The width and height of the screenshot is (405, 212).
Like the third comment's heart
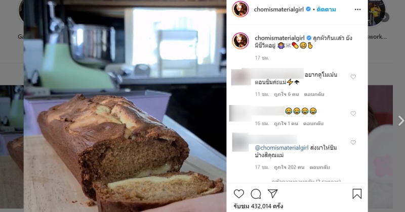click(353, 142)
